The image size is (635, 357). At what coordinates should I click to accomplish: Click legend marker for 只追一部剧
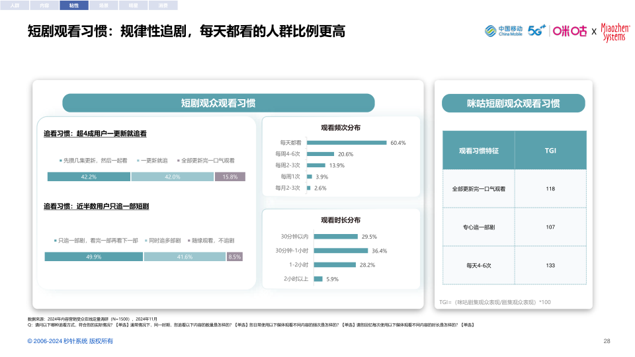click(55, 241)
